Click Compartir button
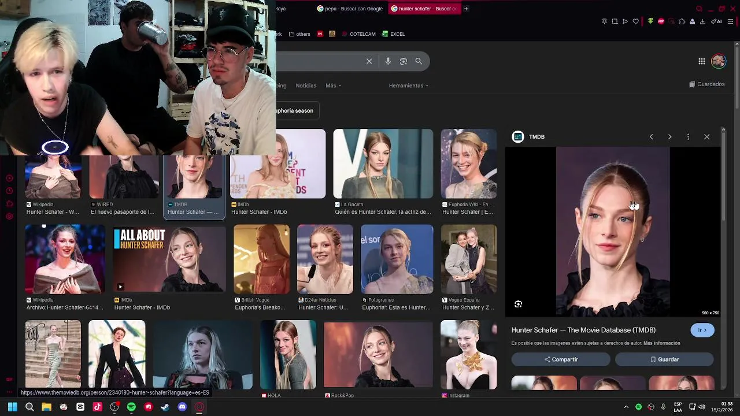The width and height of the screenshot is (740, 416). point(561,359)
